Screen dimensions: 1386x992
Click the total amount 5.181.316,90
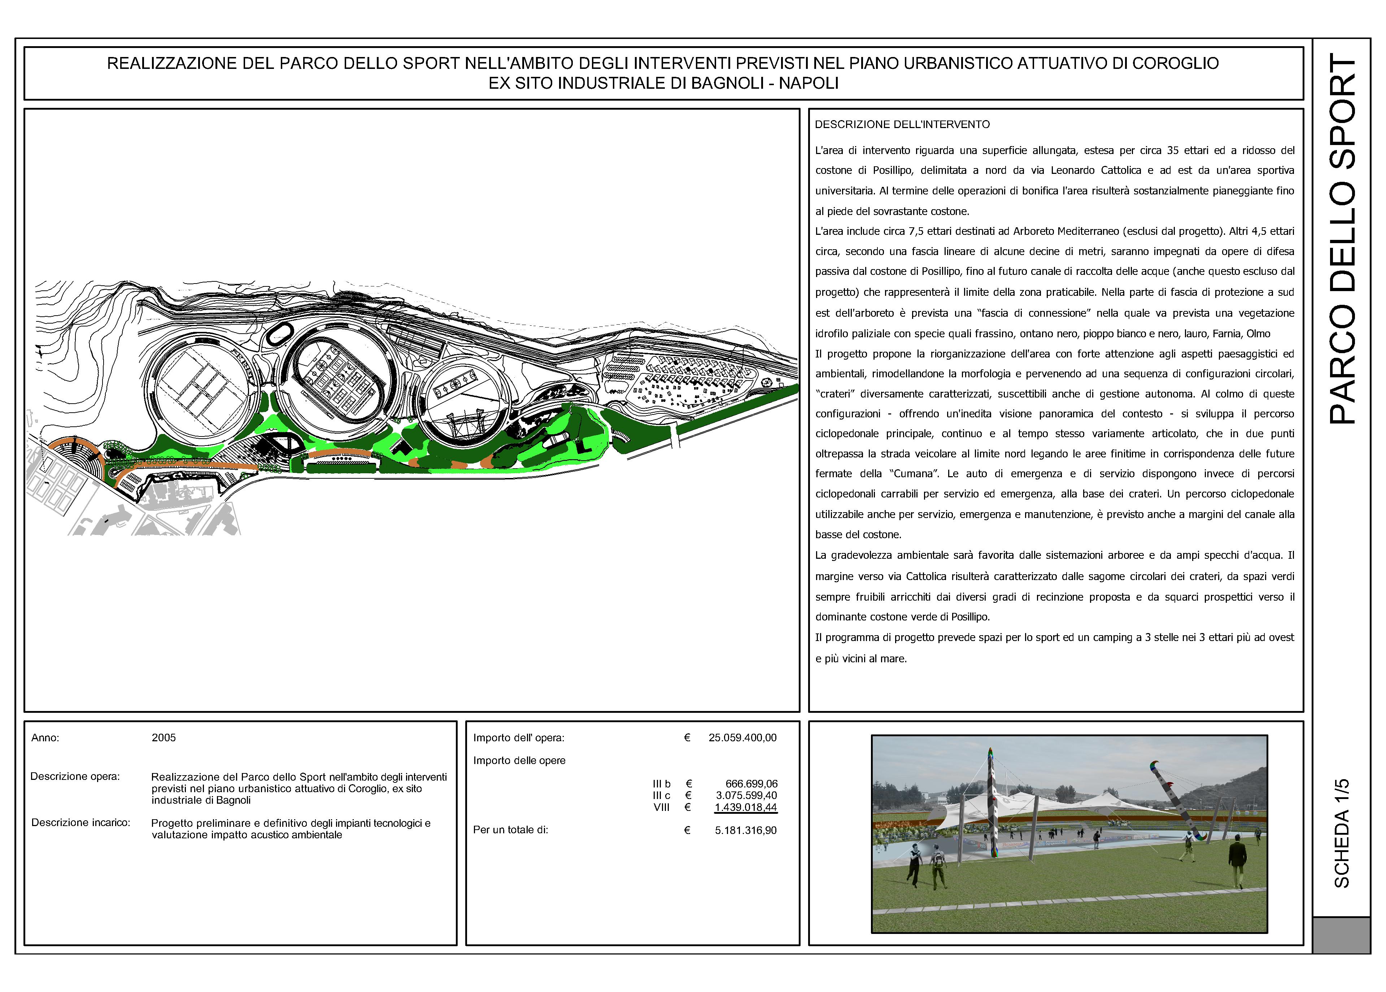coord(746,831)
